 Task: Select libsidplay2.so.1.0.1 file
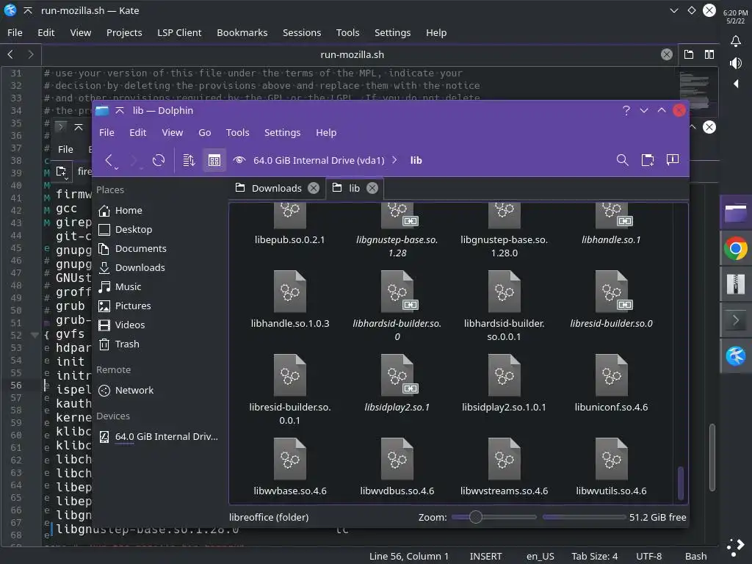click(x=504, y=383)
